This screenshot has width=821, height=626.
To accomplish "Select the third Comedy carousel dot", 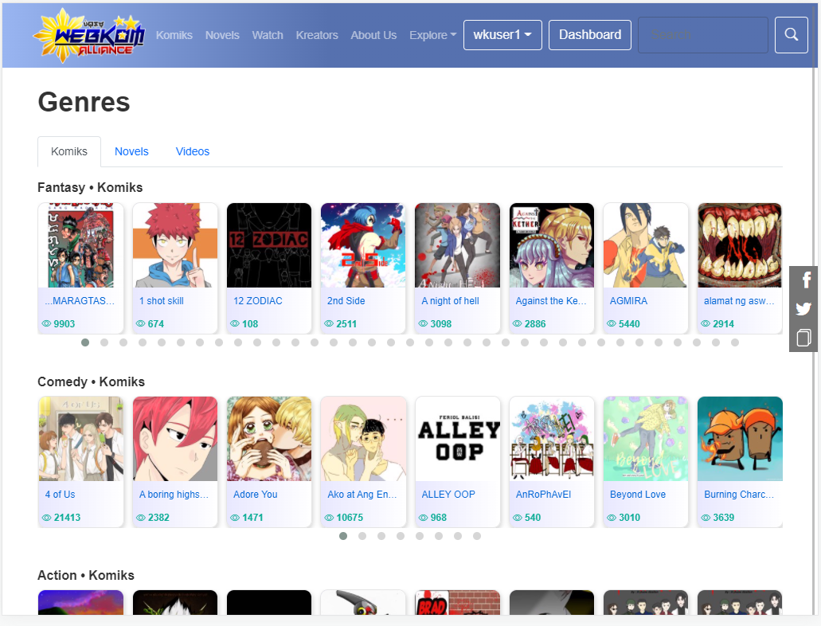I will pos(381,536).
